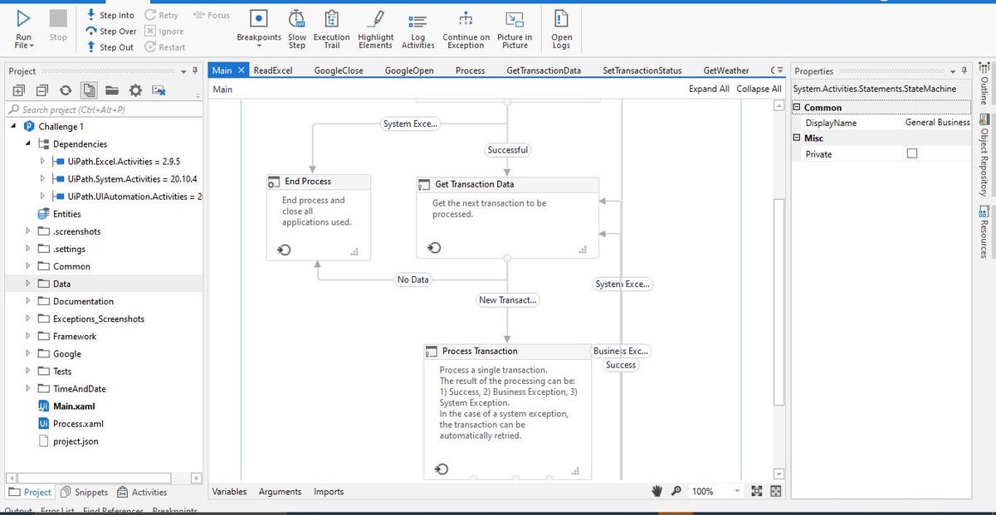Image resolution: width=996 pixels, height=515 pixels.
Task: Click the Refresh icon in Project panel
Action: point(66,90)
